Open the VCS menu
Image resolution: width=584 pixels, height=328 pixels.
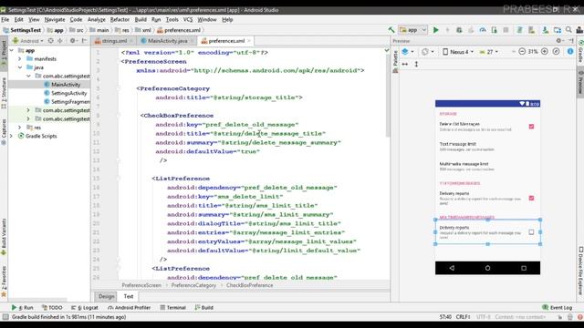pos(188,19)
